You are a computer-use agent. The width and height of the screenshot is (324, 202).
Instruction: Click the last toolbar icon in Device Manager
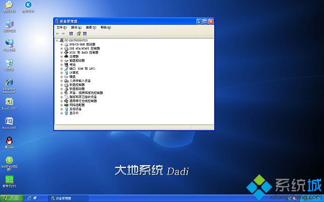point(85,34)
